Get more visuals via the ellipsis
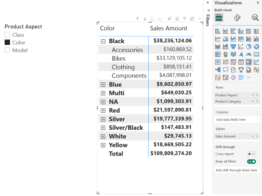Image resolution: width=262 pixels, height=196 pixels. tap(249, 77)
